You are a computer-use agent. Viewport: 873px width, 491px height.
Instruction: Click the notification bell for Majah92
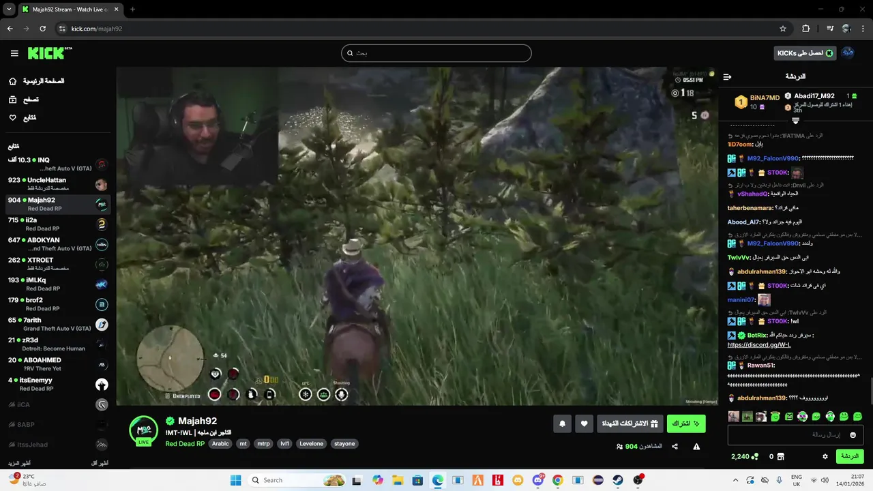point(562,423)
